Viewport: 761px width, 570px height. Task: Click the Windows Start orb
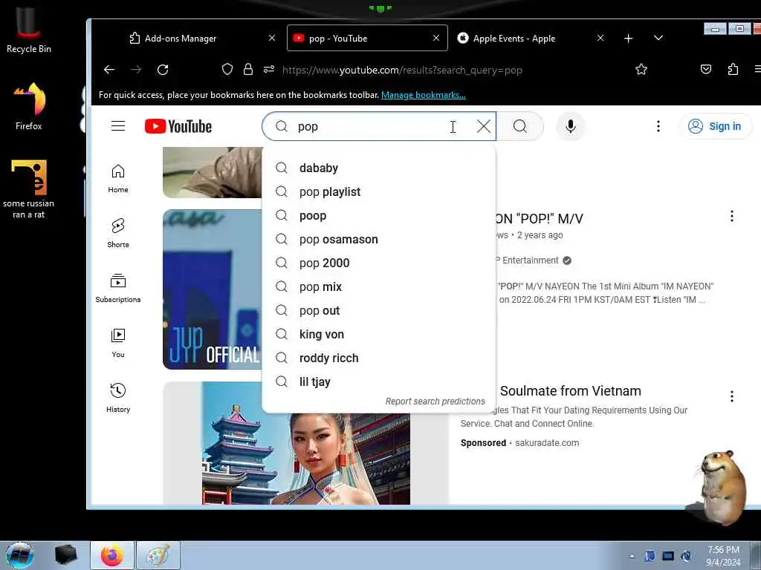[x=19, y=555]
